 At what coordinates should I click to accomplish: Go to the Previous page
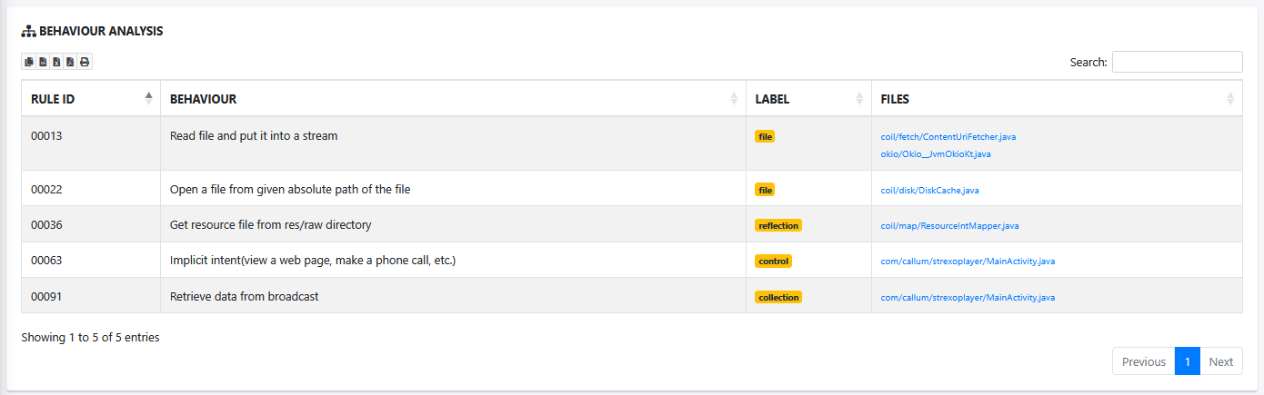coord(1144,361)
